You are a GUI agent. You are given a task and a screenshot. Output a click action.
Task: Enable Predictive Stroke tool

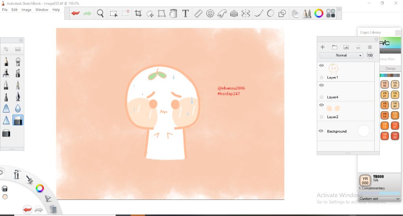coord(270,13)
